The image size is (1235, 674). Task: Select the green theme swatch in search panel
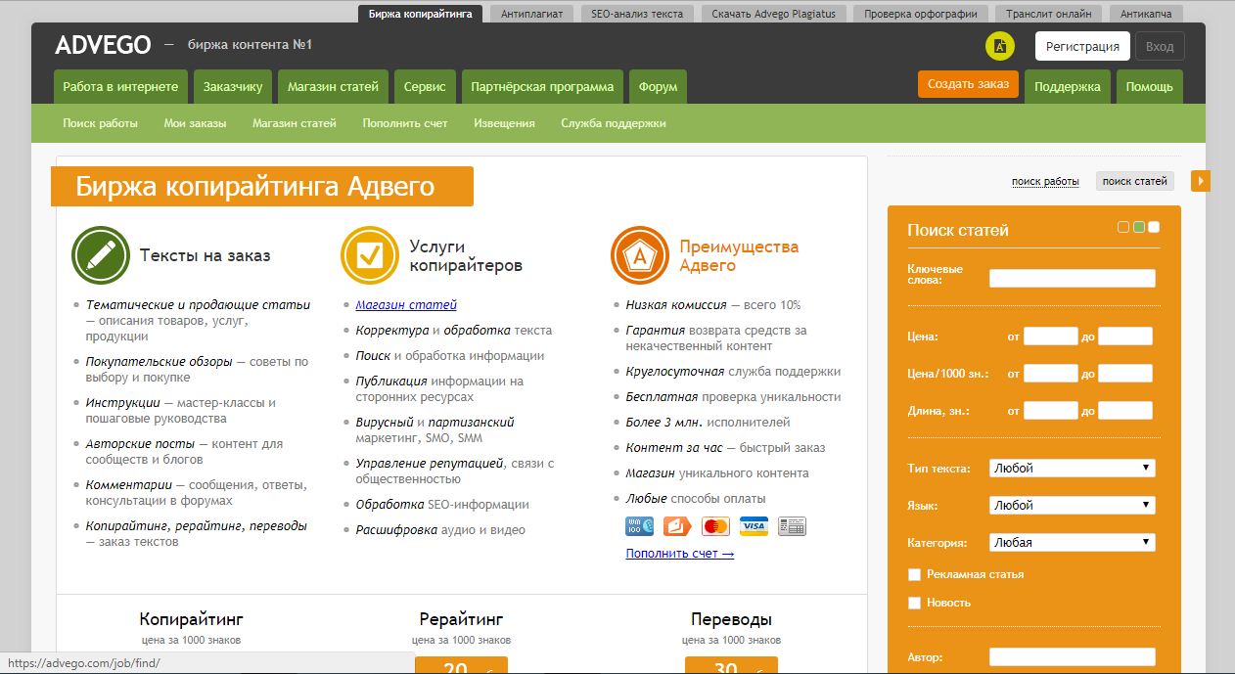tap(1139, 227)
